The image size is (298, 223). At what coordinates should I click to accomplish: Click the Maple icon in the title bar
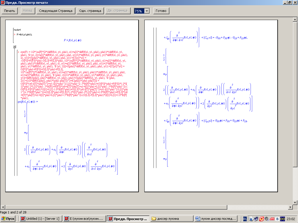pyautogui.click(x=3, y=2)
